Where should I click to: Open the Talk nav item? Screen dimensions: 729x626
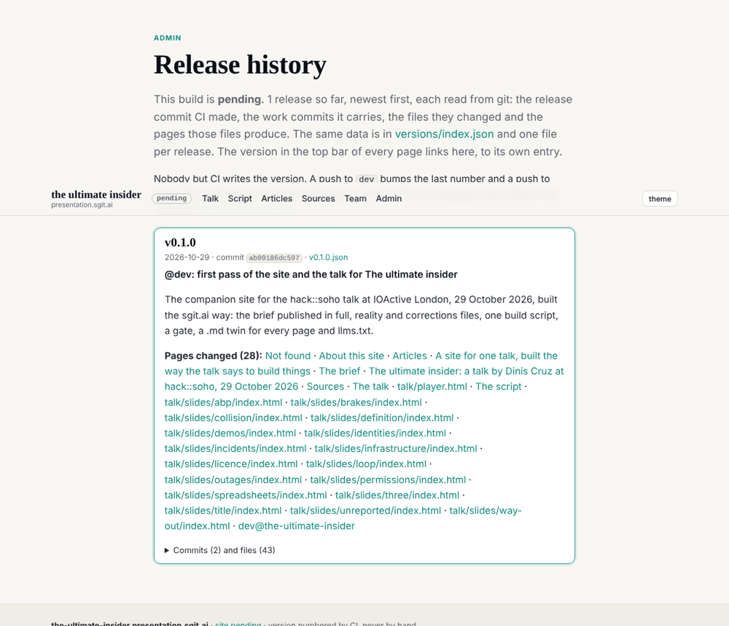[x=210, y=198]
